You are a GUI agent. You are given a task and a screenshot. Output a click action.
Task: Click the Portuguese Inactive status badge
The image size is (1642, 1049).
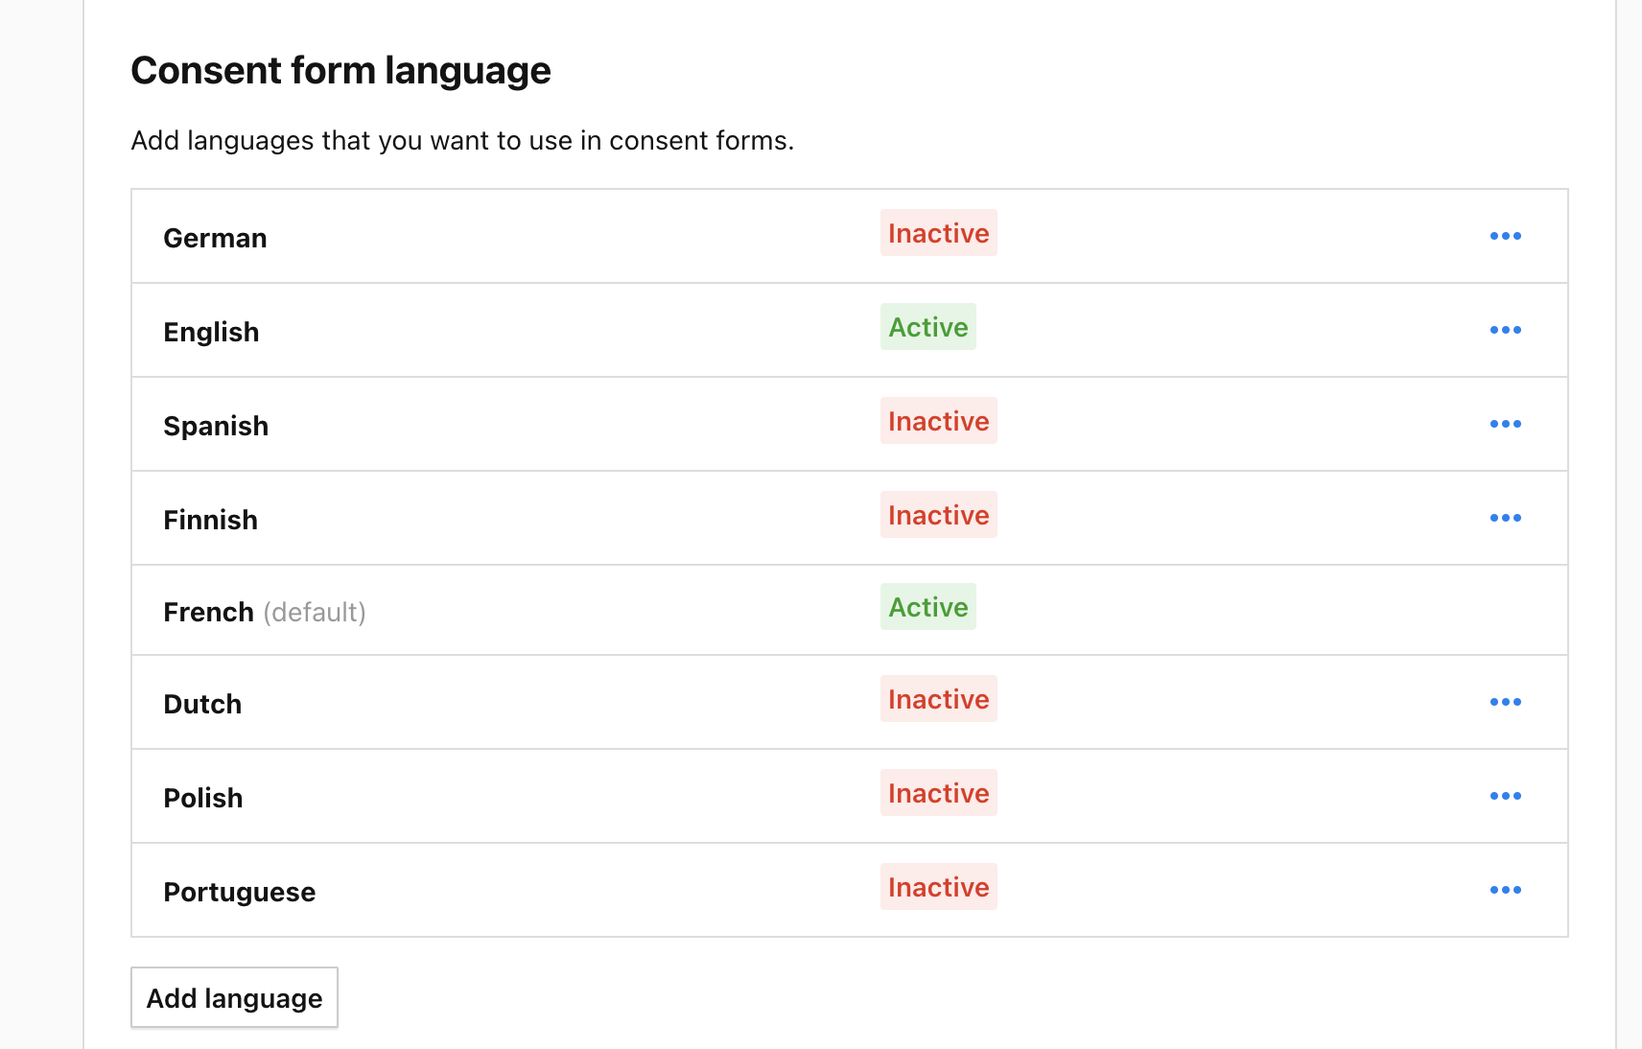tap(938, 887)
